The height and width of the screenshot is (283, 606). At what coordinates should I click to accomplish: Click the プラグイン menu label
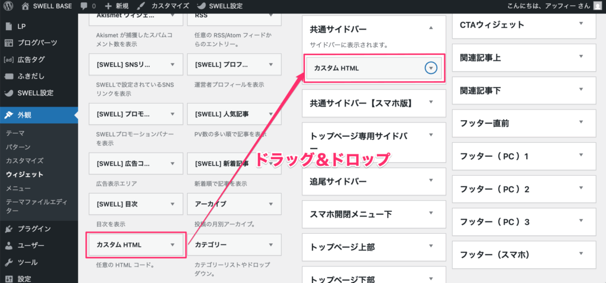pyautogui.click(x=34, y=229)
